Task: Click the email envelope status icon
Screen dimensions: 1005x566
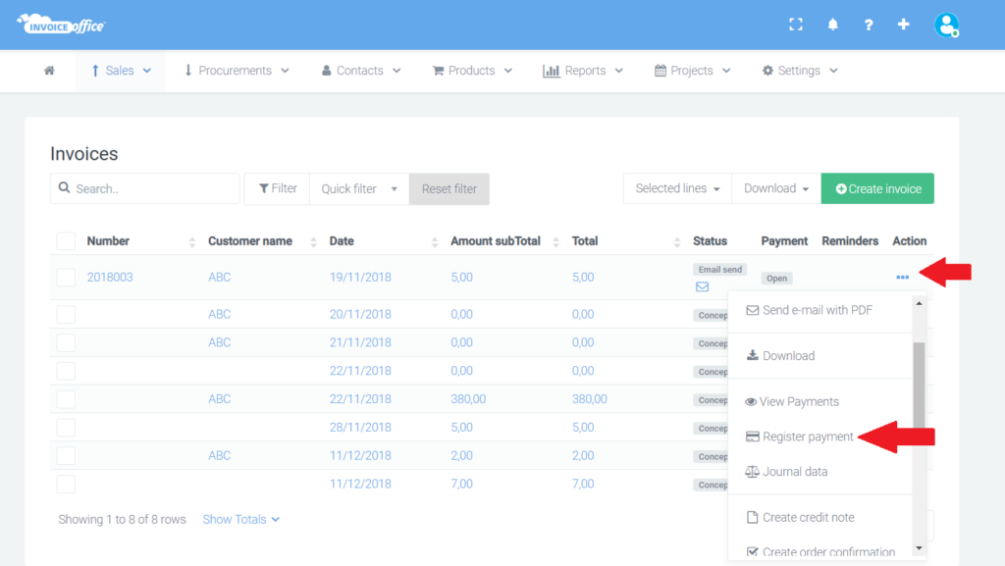Action: (702, 286)
